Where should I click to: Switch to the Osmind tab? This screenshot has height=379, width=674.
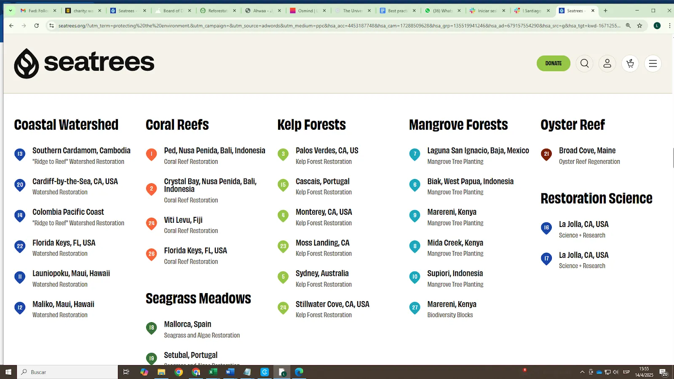[308, 11]
